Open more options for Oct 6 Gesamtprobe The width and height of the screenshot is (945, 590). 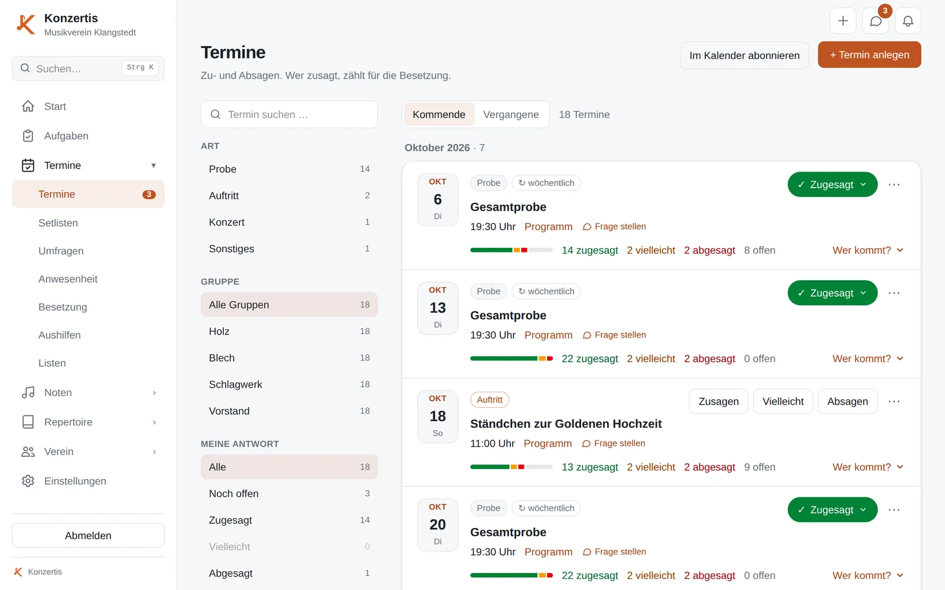tap(894, 185)
